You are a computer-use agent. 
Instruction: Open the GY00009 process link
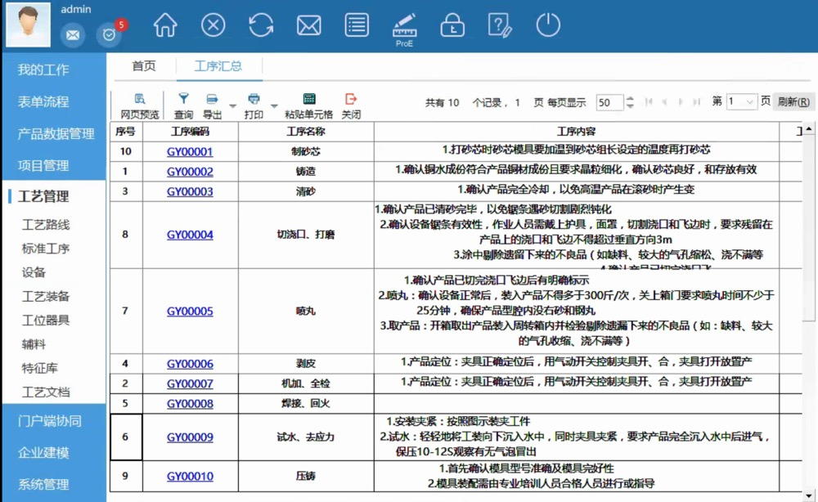[190, 437]
